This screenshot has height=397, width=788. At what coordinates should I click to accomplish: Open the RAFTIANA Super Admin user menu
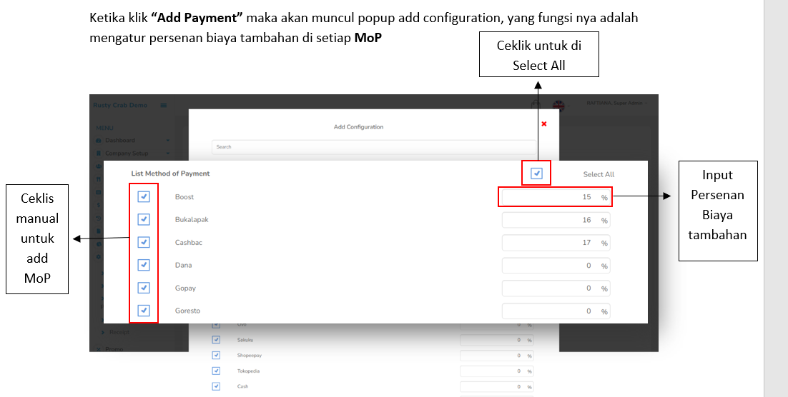(614, 104)
